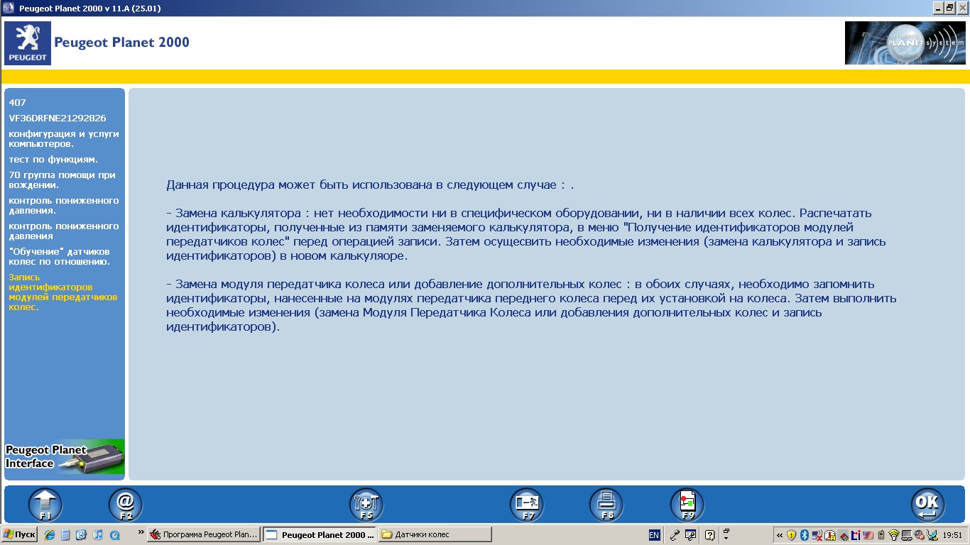Click the US flag tray icon
970x545 pixels.
pos(868,534)
